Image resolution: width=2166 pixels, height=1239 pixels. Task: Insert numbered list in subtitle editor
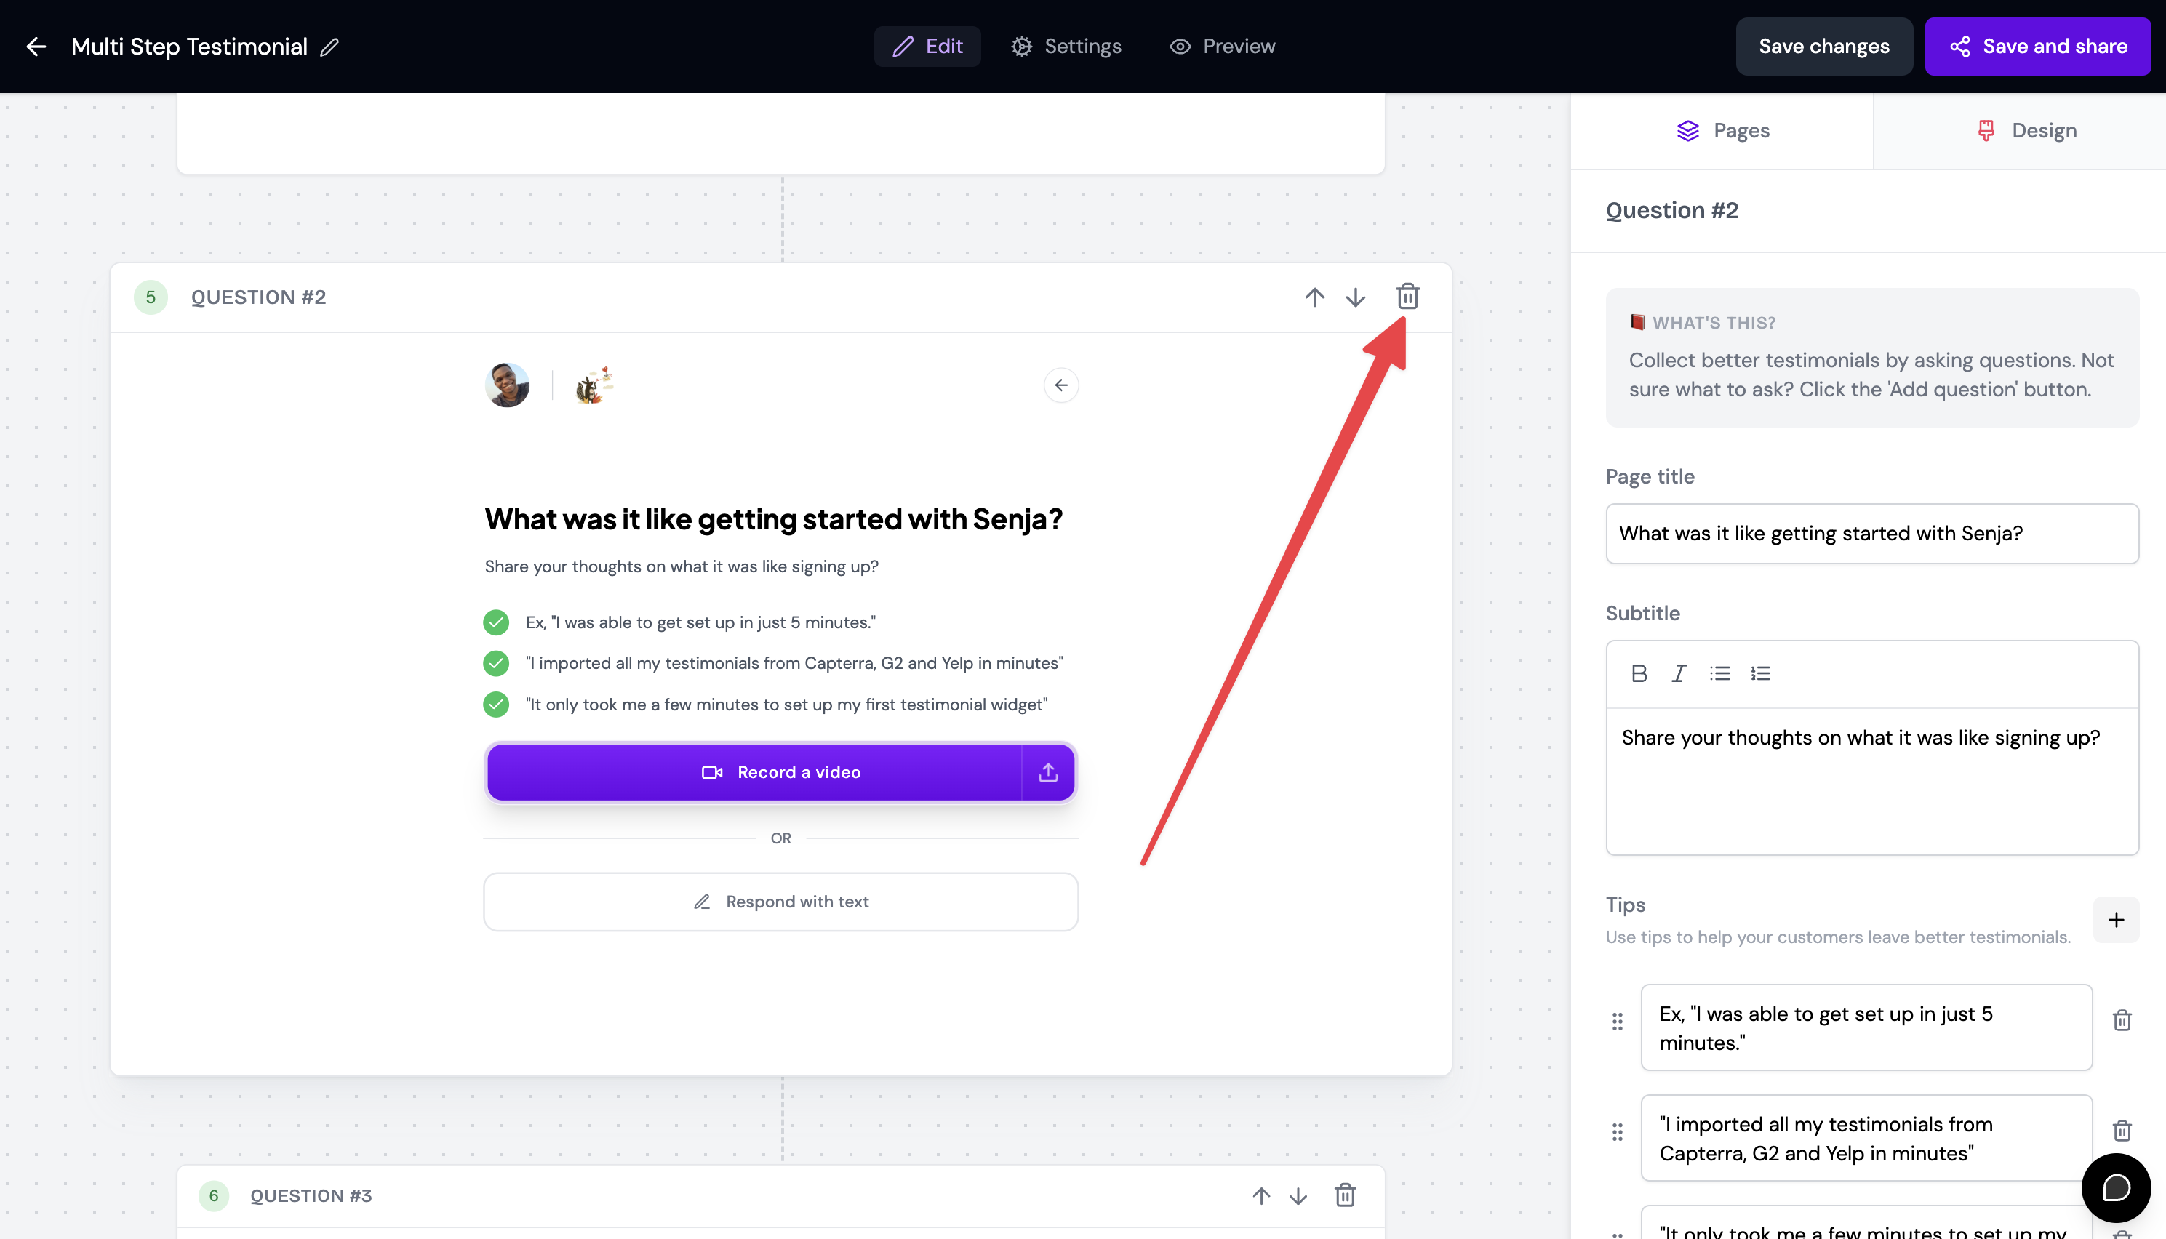pos(1760,673)
